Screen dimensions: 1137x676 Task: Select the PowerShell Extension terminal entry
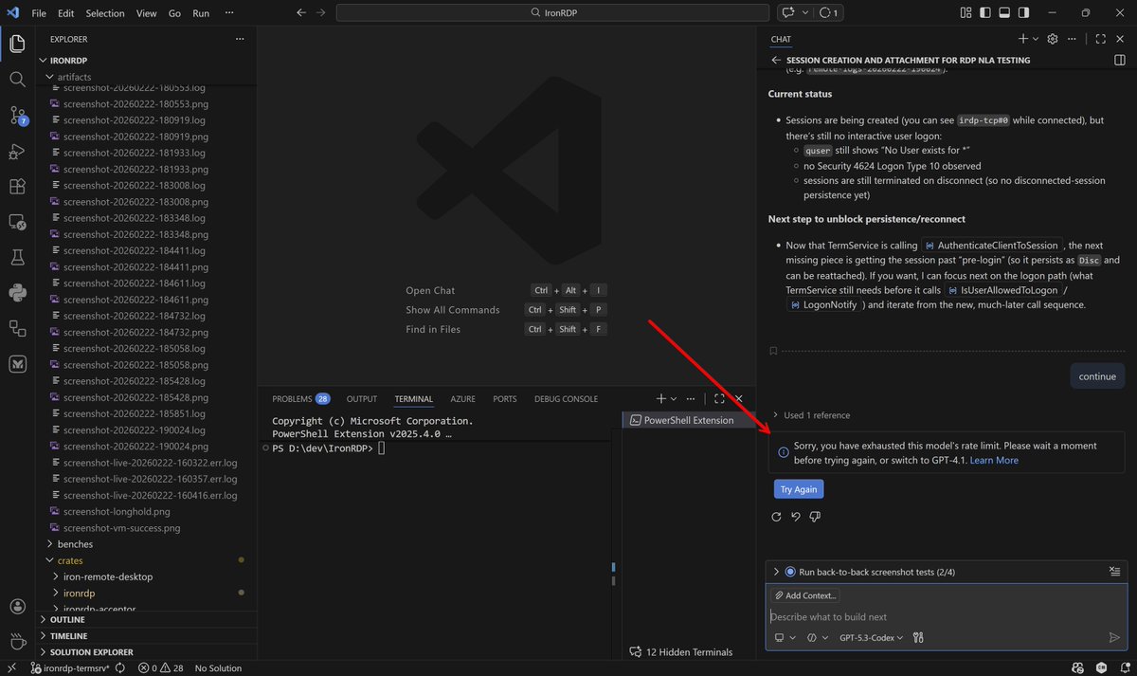click(687, 420)
